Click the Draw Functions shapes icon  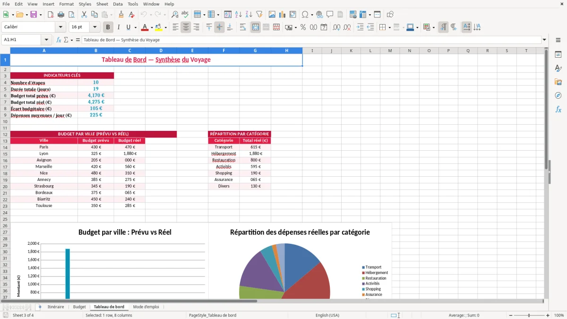(x=390, y=15)
